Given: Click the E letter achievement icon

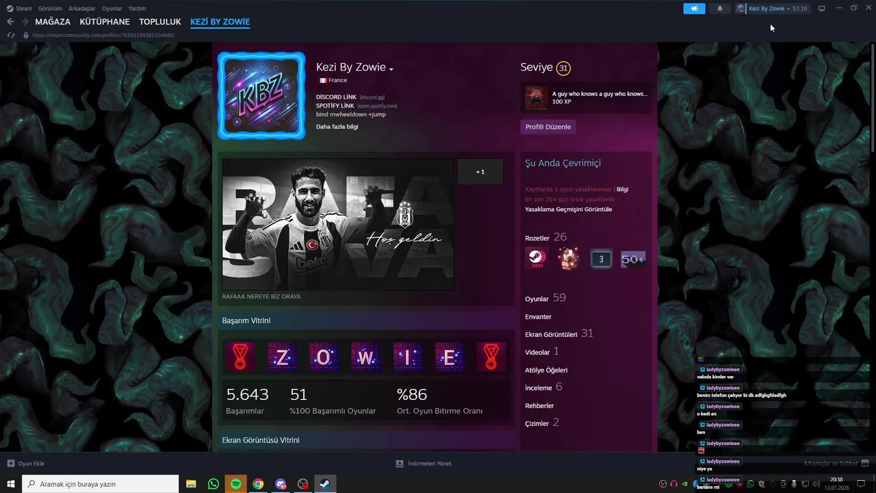Looking at the screenshot, I should [x=449, y=357].
